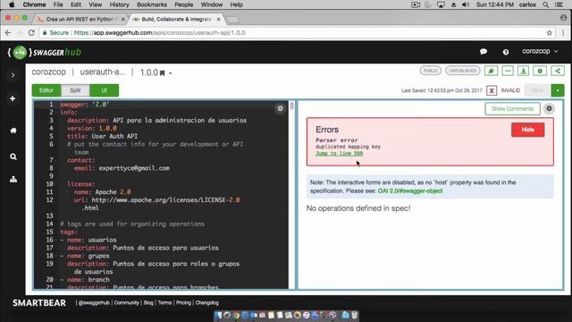Click the red X invalid status icon
572x322 pixels.
click(x=492, y=90)
